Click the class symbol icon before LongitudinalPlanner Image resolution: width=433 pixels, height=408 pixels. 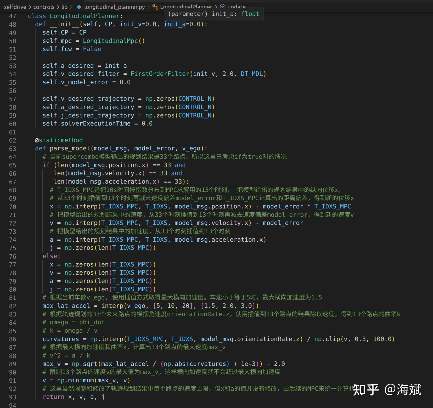(x=156, y=7)
